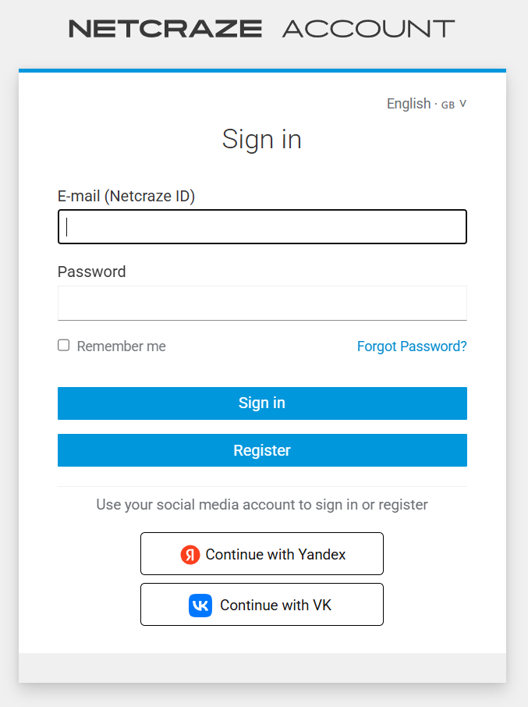Click into the Password input field
Image resolution: width=528 pixels, height=707 pixels.
(x=262, y=303)
